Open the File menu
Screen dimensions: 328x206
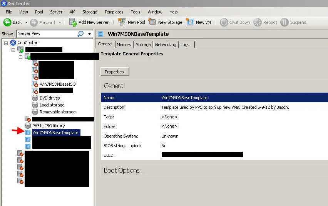tap(9, 12)
